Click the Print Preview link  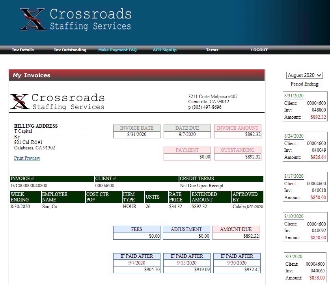coord(27,158)
